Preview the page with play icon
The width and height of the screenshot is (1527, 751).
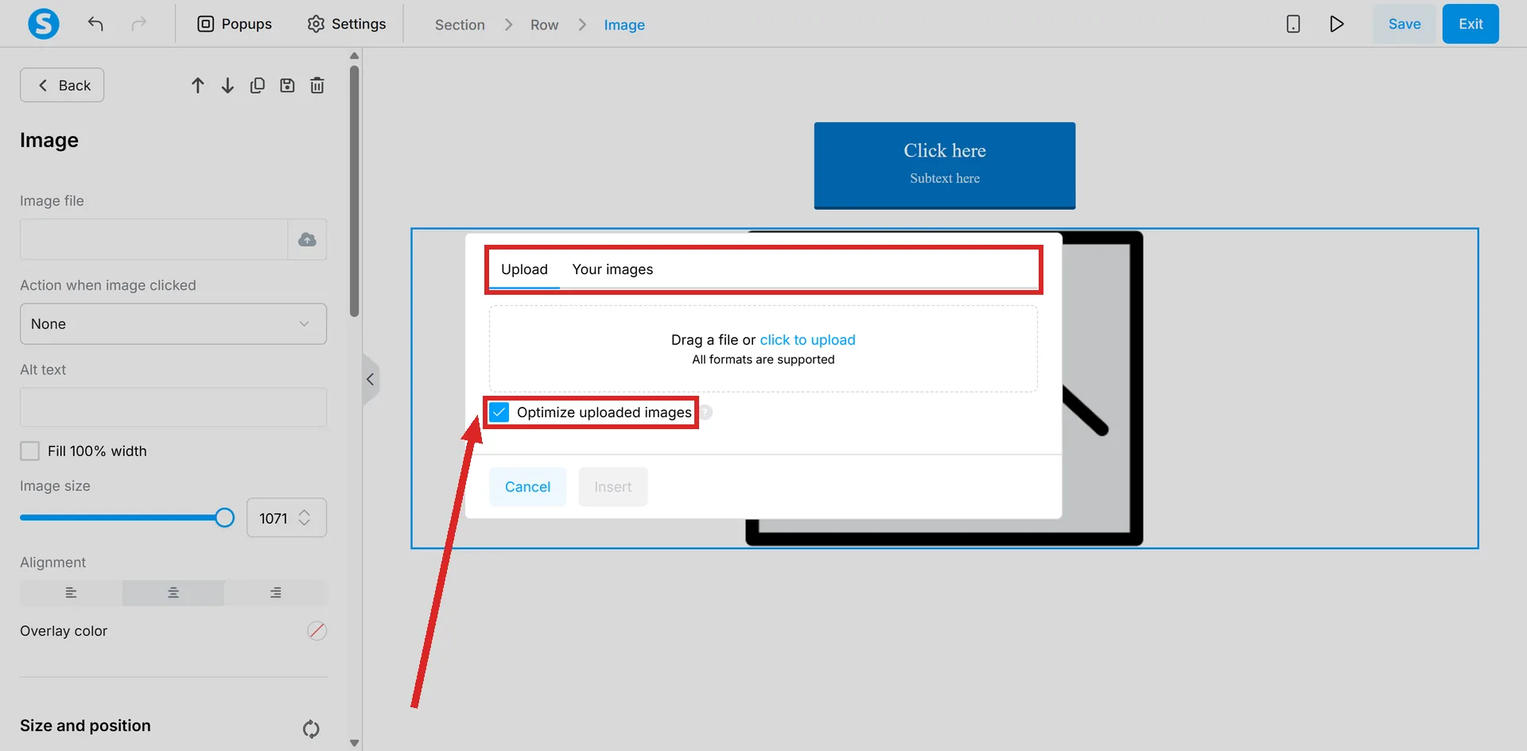[1337, 24]
